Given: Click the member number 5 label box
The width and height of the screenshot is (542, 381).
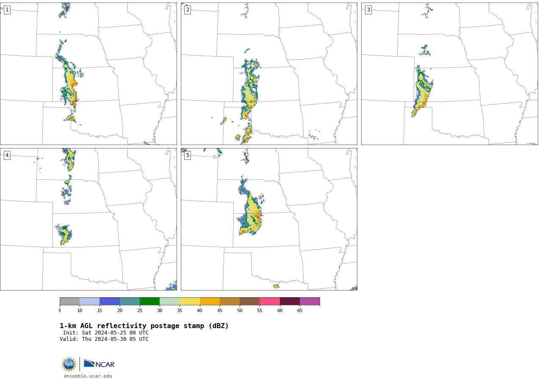Looking at the screenshot, I should click(188, 155).
